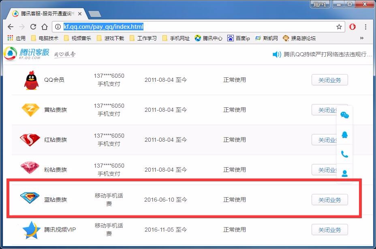
Task: Click the 红钻贵族 red diamond icon
Action: pyautogui.click(x=30, y=140)
